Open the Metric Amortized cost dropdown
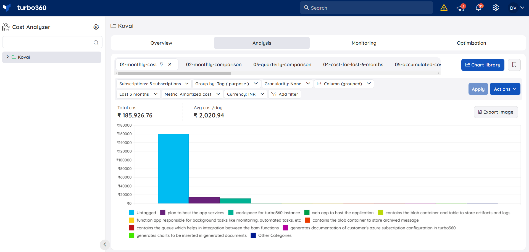The height and width of the screenshot is (252, 529). (x=192, y=94)
